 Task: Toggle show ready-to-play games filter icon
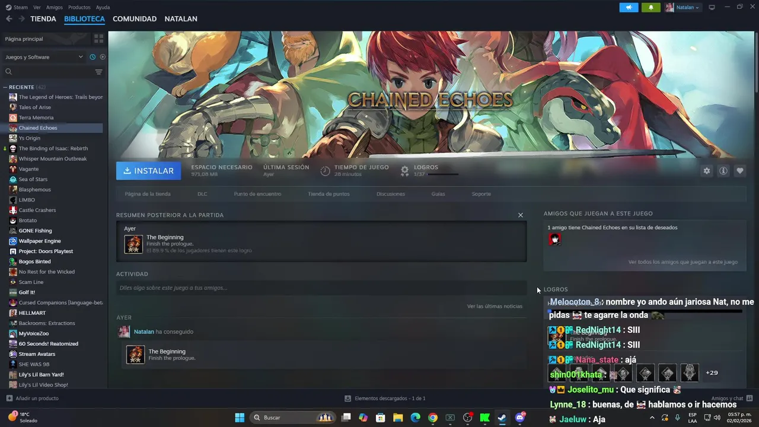[x=103, y=57]
